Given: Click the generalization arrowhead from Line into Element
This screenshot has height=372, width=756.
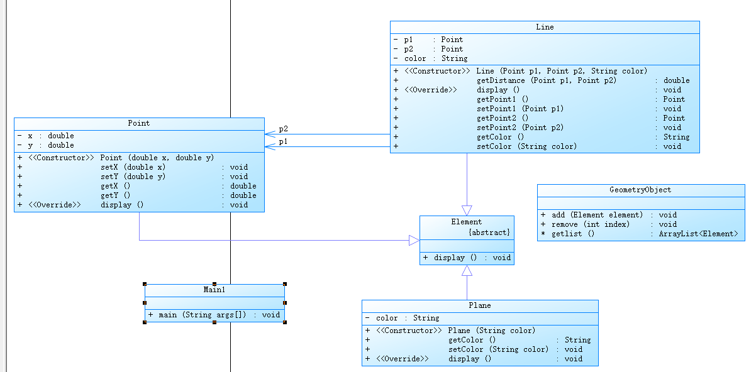Looking at the screenshot, I should pos(467,211).
